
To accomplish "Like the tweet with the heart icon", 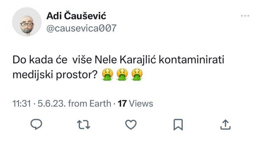I will click(x=131, y=125).
